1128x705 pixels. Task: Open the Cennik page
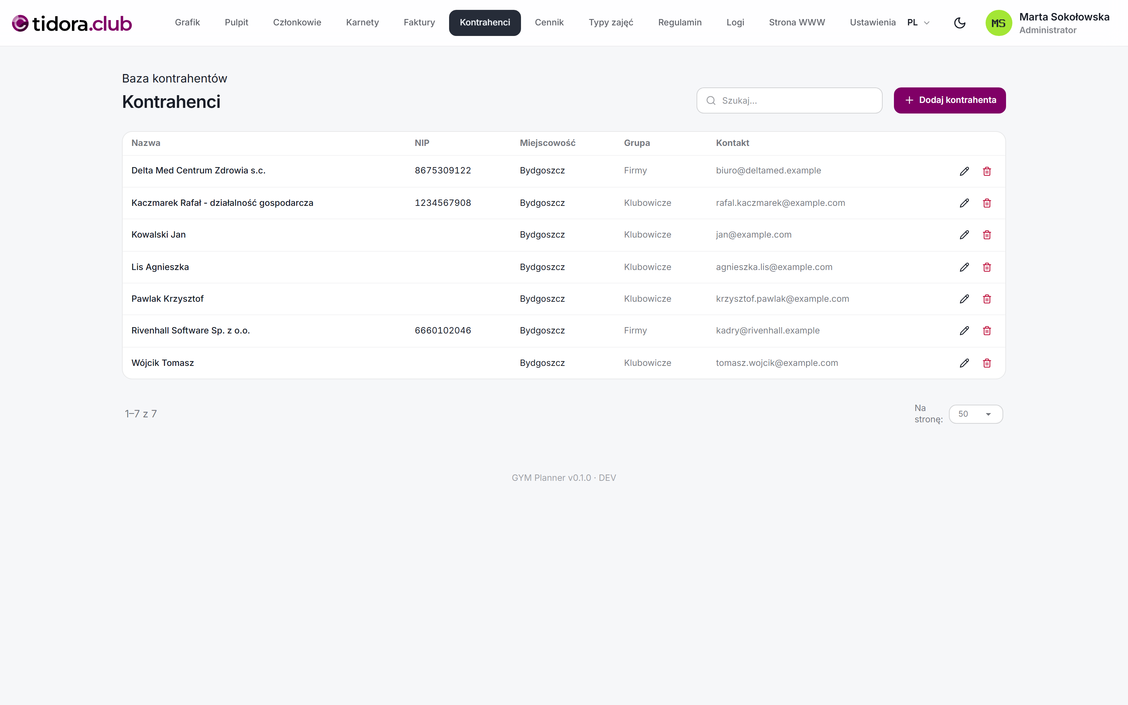[549, 22]
